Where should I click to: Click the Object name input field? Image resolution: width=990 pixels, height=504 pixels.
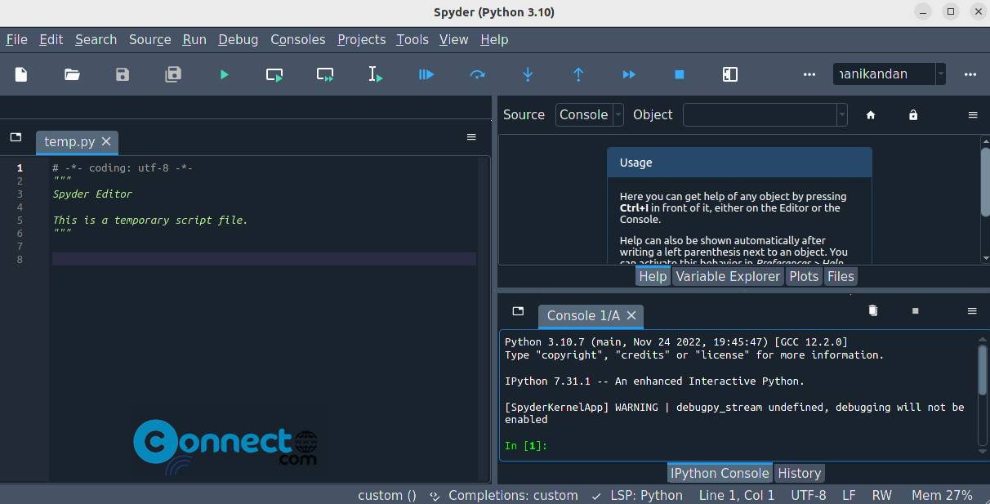[760, 115]
